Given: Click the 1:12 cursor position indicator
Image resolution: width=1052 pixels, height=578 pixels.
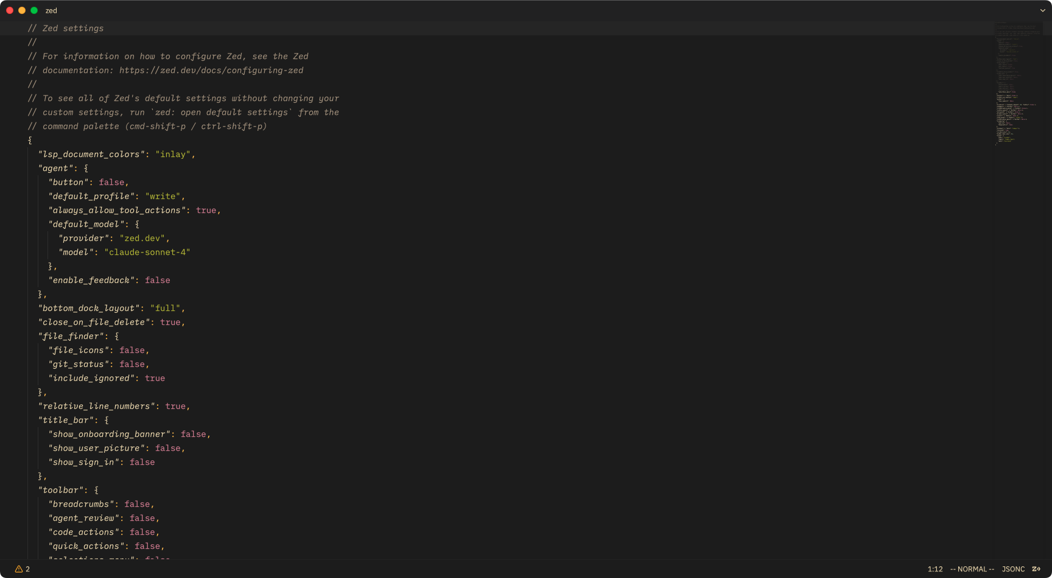Looking at the screenshot, I should coord(935,569).
